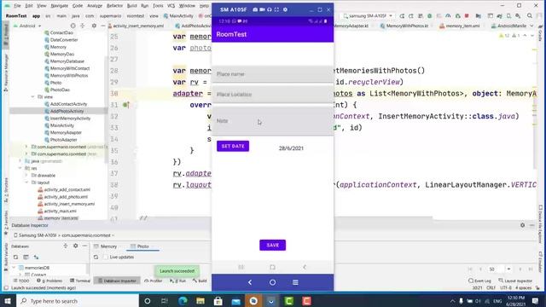Enable Live updates checkbox
This screenshot has height=307, width=546.
(x=106, y=257)
